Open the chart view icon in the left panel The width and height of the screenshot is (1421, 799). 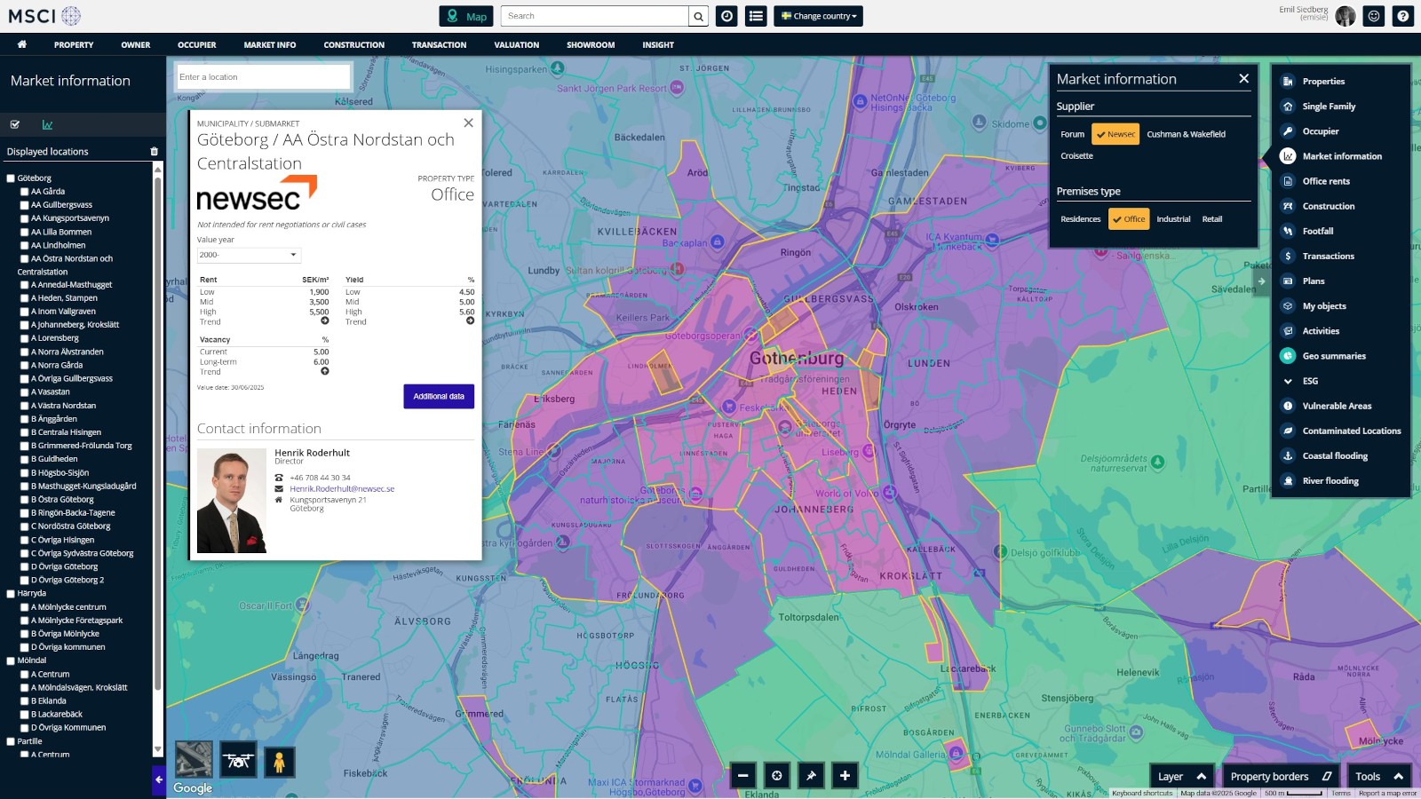[x=47, y=125]
